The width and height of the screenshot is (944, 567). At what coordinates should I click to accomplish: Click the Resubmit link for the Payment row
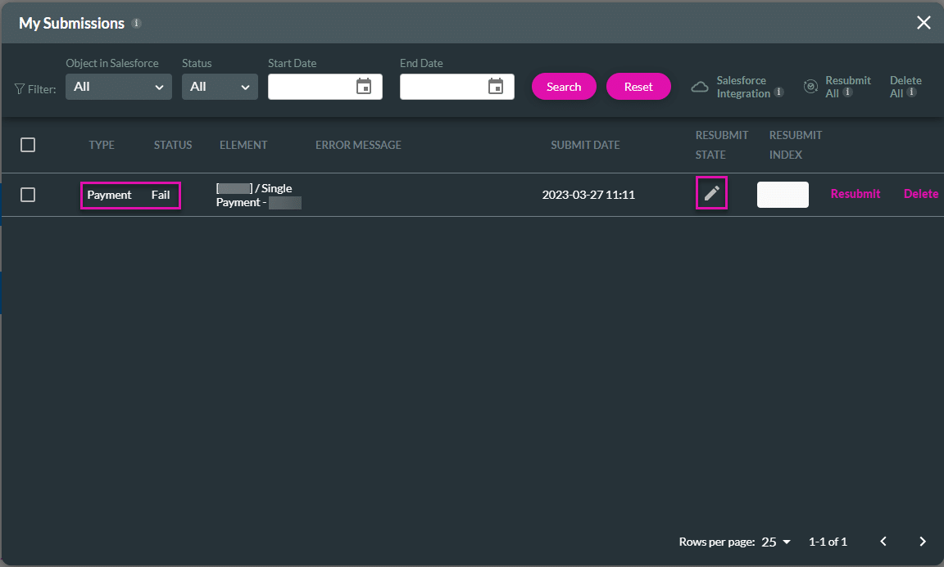pyautogui.click(x=855, y=194)
